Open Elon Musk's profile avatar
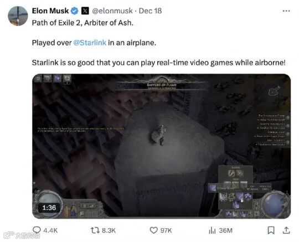This screenshot has width=299, height=242. [18, 16]
